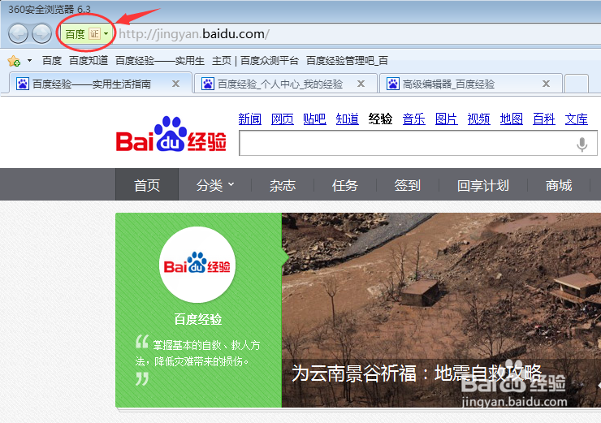601x423 pixels.
Task: Open the 地图 link
Action: (x=512, y=119)
